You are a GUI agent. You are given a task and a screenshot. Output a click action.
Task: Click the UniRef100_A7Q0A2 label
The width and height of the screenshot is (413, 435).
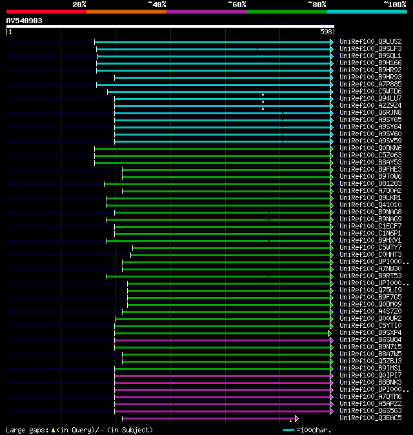370,191
